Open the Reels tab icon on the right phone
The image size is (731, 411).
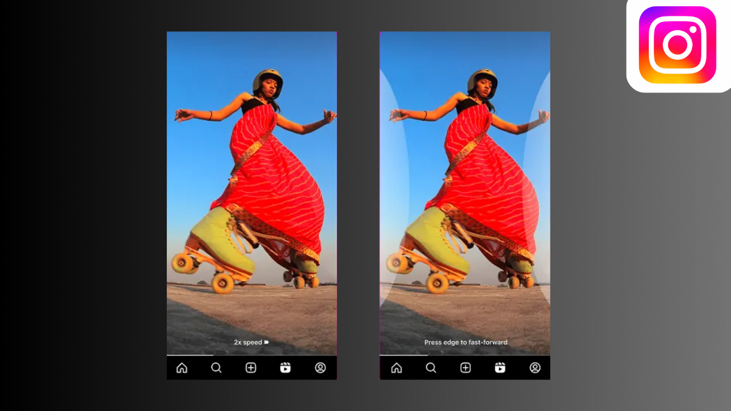tap(500, 368)
